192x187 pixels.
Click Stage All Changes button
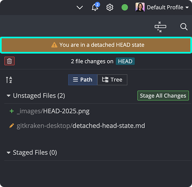pyautogui.click(x=163, y=96)
